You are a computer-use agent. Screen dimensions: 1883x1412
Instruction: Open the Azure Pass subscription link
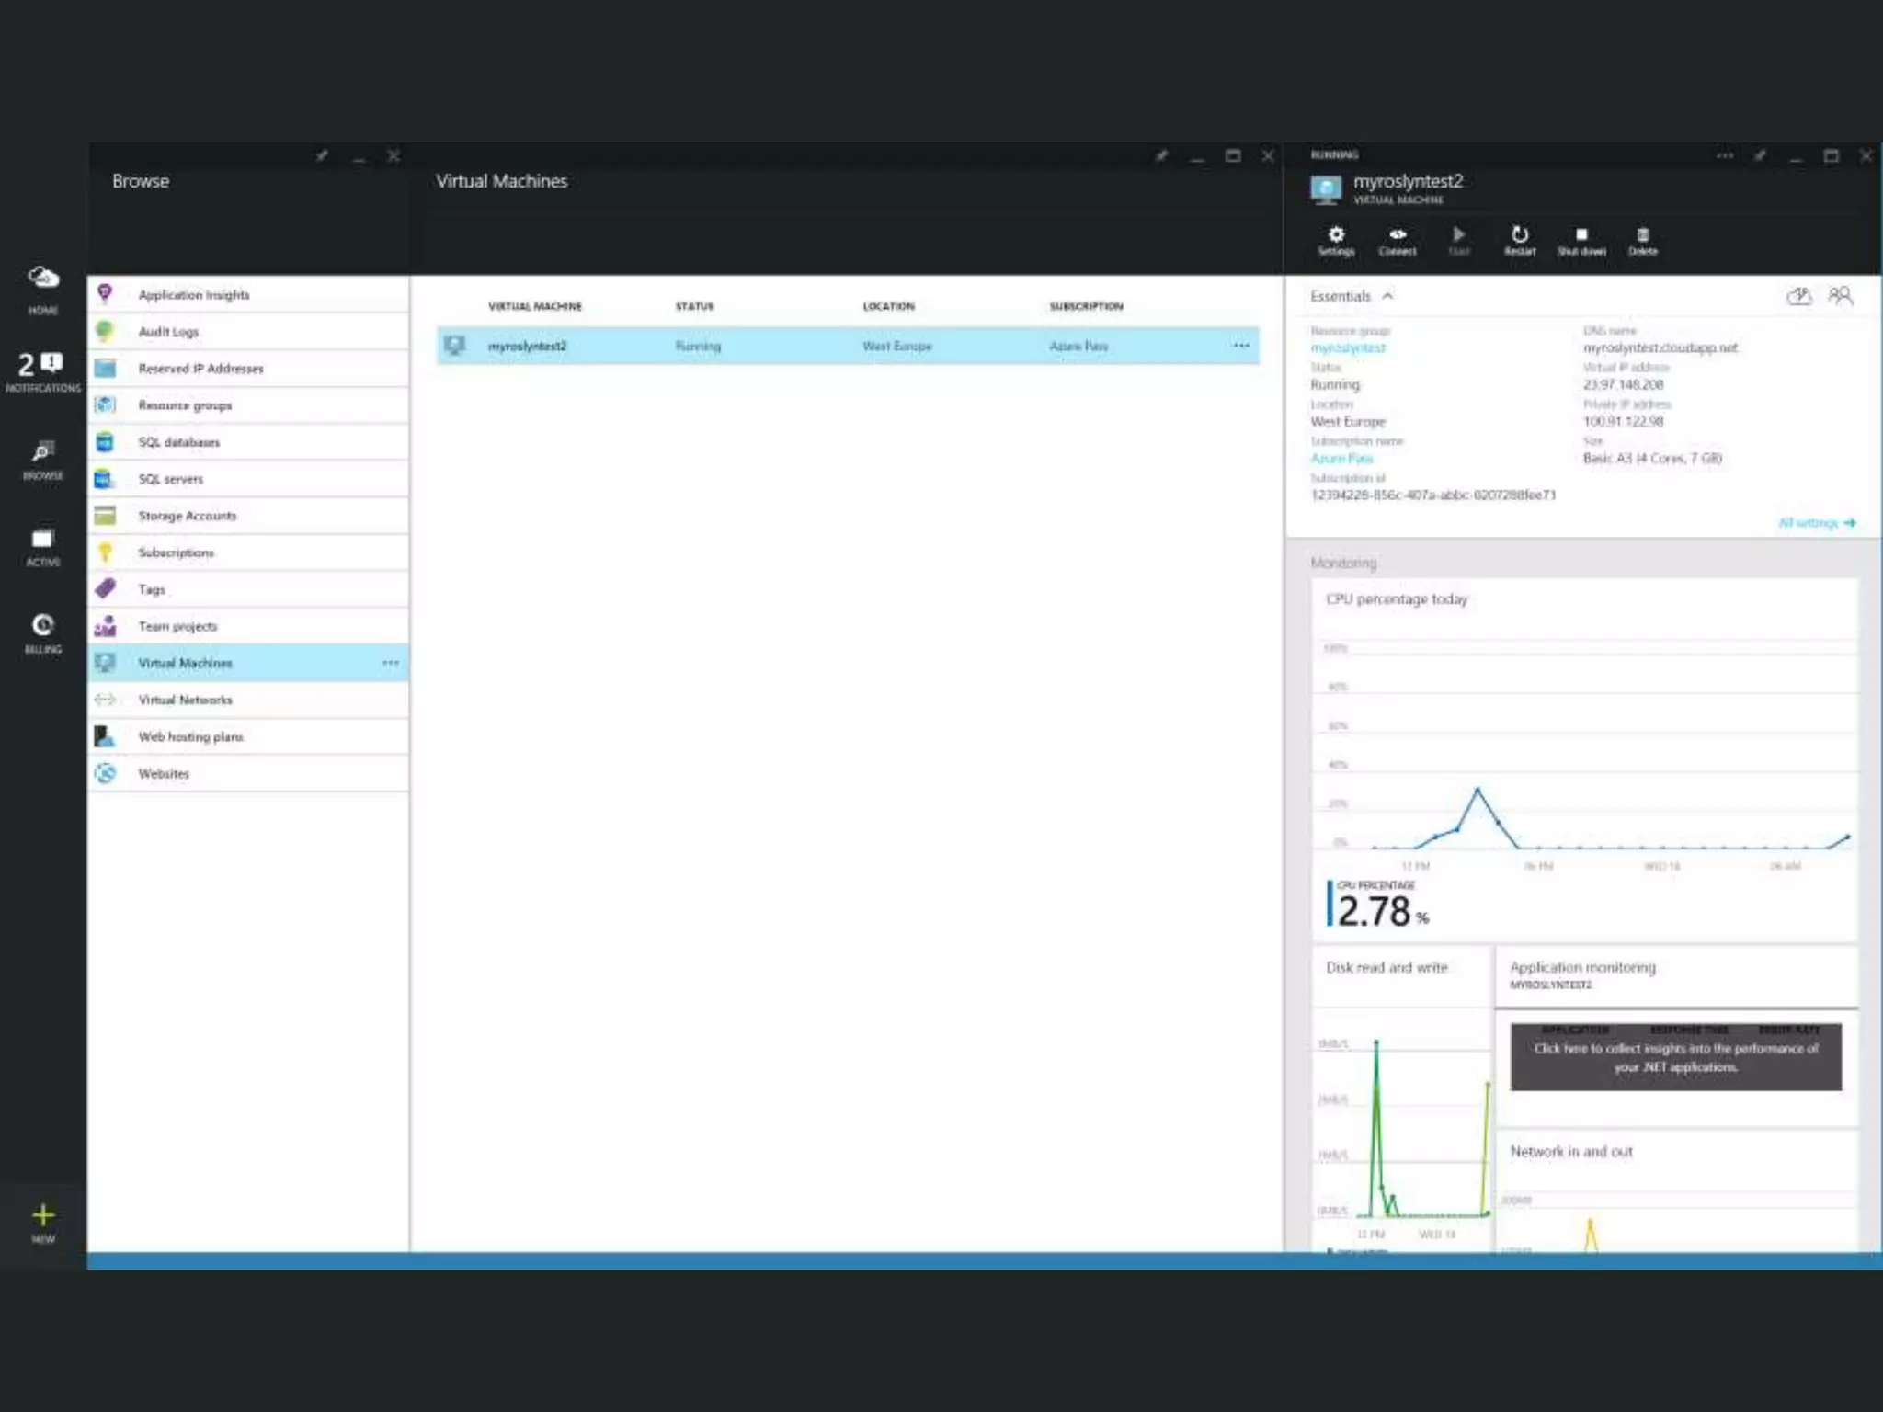tap(1341, 459)
